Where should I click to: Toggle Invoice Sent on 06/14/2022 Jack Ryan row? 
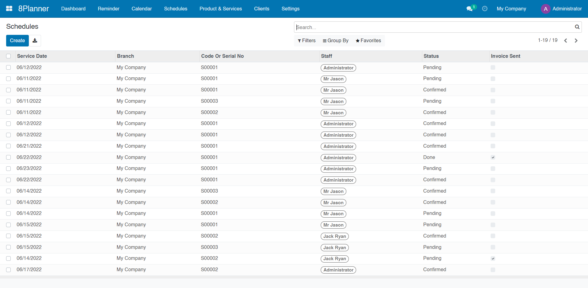point(493,258)
